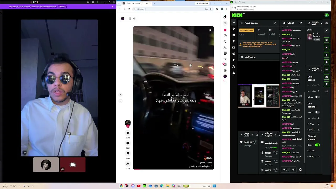The height and width of the screenshot is (189, 336).
Task: Toggle first switch under Chat options
Action: (317, 112)
